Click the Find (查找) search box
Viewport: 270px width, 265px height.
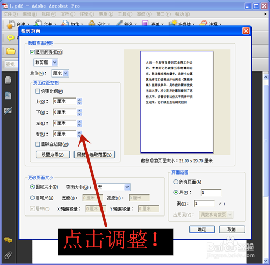click(x=12, y=65)
